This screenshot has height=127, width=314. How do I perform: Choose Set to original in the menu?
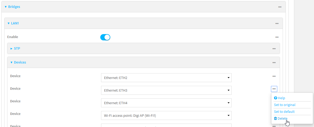pyautogui.click(x=285, y=105)
